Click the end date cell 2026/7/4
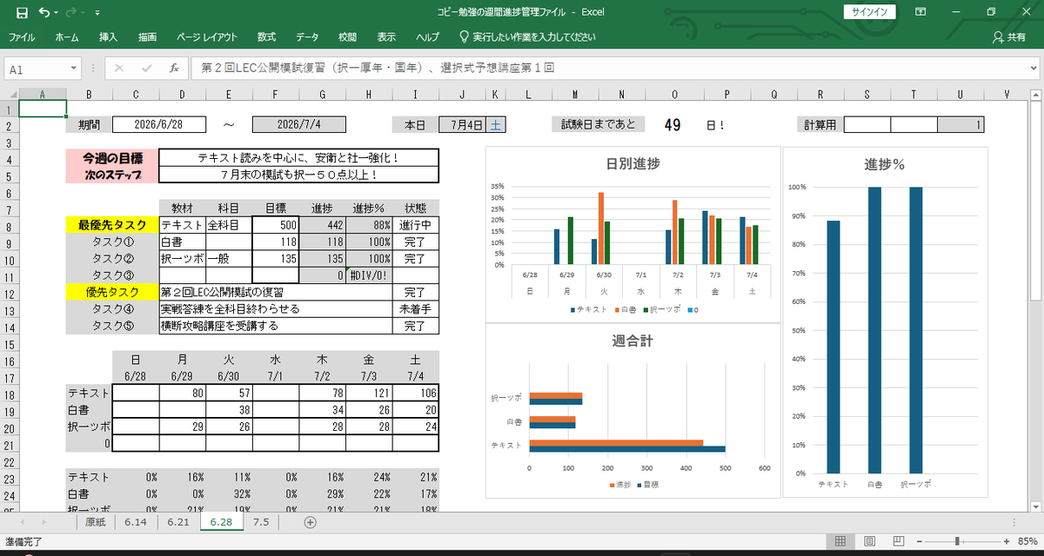Screen dimensions: 1044x556 pos(299,124)
